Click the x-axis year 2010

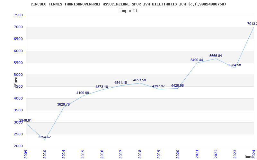point(45,154)
